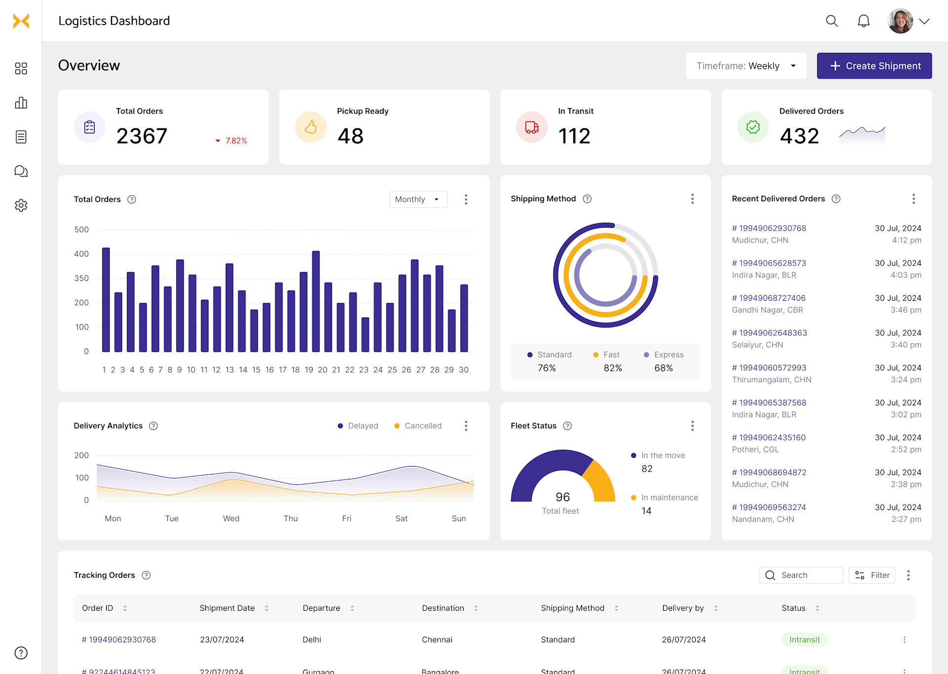948x674 pixels.
Task: Open the kebab menu on Fleet Status card
Action: 693,426
